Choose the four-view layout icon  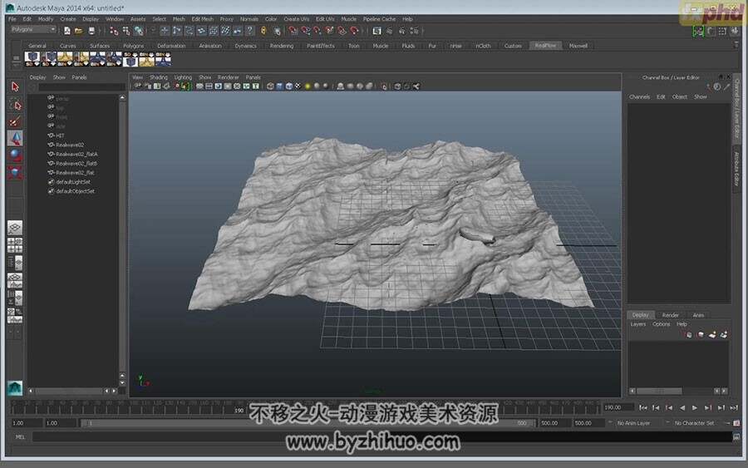click(15, 245)
